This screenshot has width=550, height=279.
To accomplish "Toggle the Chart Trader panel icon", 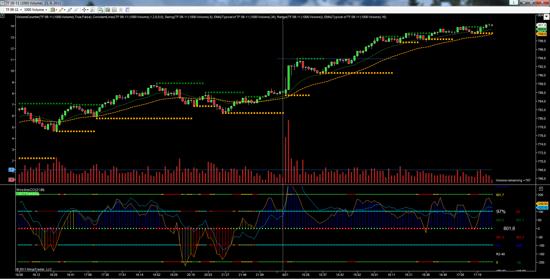I will (x=101, y=10).
